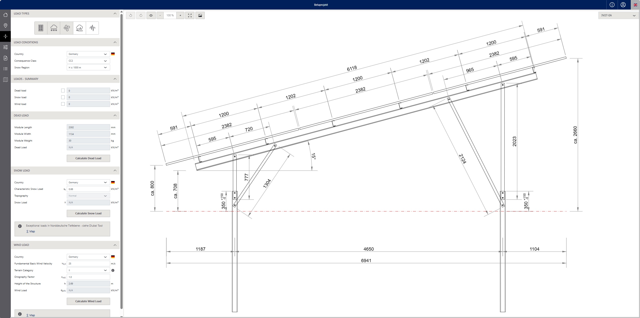Click the German flag beside Snow Load Country

click(113, 183)
